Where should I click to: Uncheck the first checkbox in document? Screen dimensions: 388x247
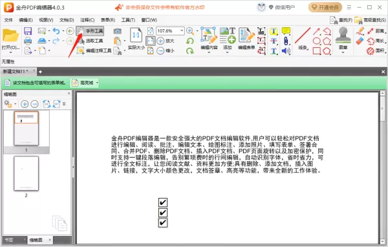[163, 202]
